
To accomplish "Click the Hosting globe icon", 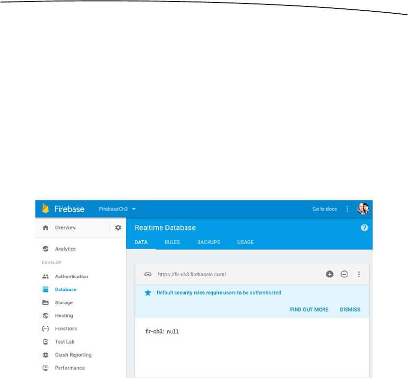I will 46,315.
